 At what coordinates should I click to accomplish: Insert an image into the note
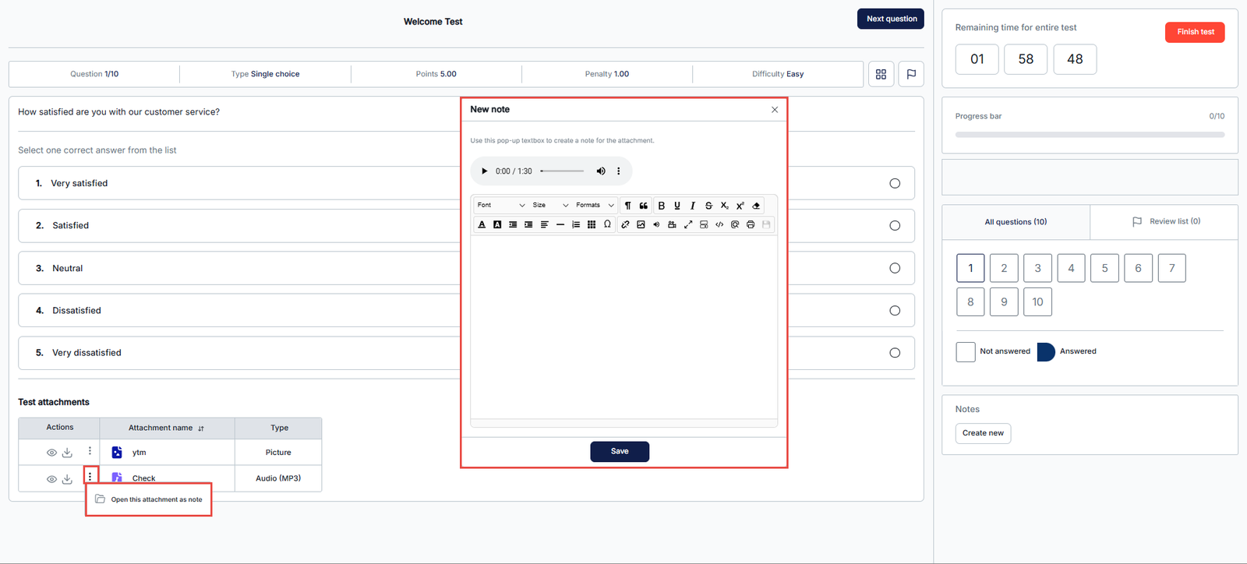641,224
